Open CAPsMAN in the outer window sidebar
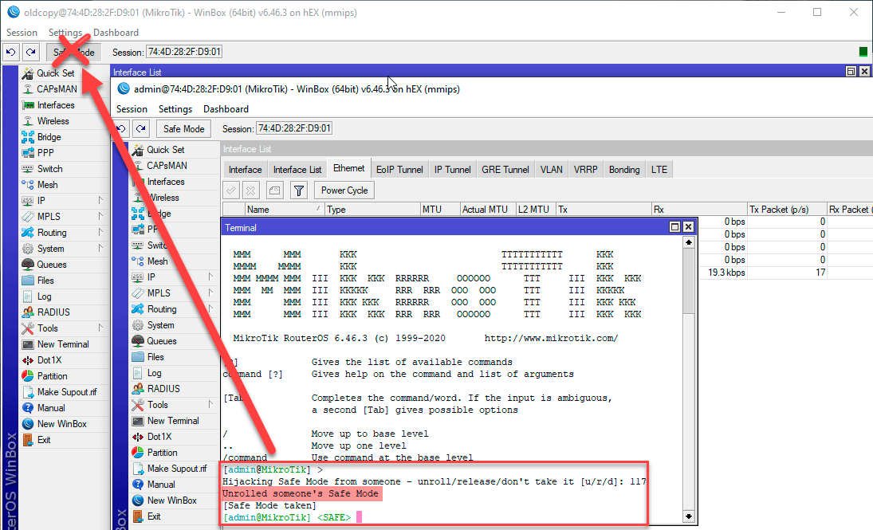This screenshot has height=530, width=873. point(57,89)
